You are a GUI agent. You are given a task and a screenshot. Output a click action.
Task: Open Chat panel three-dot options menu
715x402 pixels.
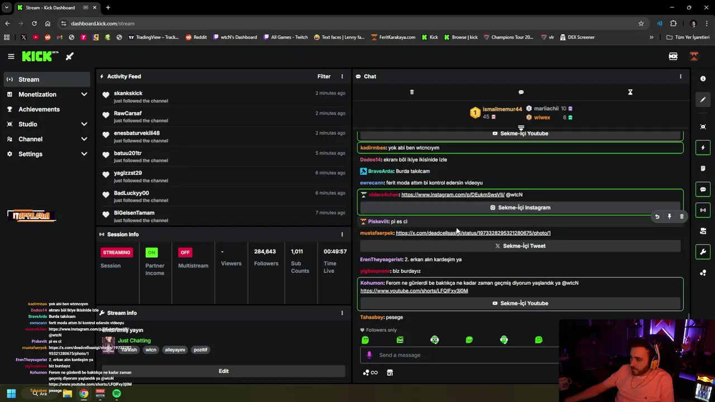tap(680, 76)
